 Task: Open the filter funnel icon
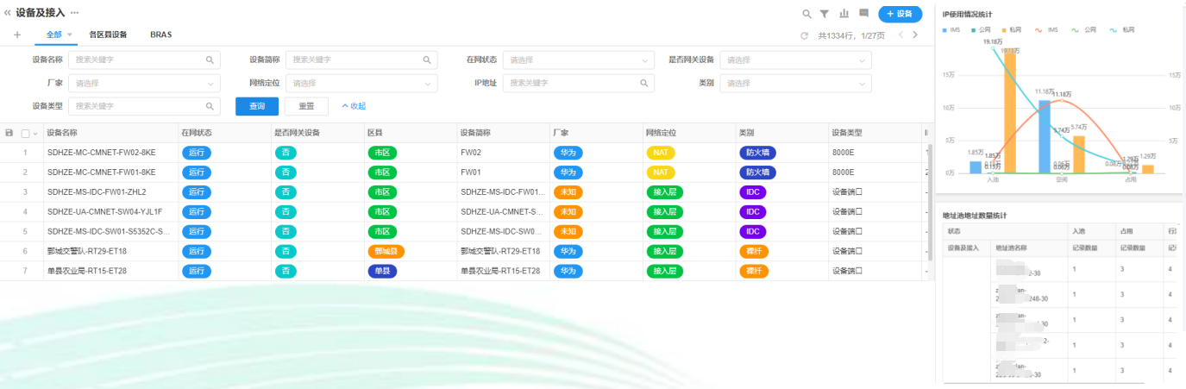(x=825, y=14)
